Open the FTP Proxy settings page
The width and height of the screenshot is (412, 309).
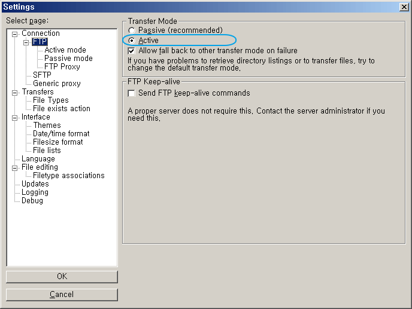62,66
